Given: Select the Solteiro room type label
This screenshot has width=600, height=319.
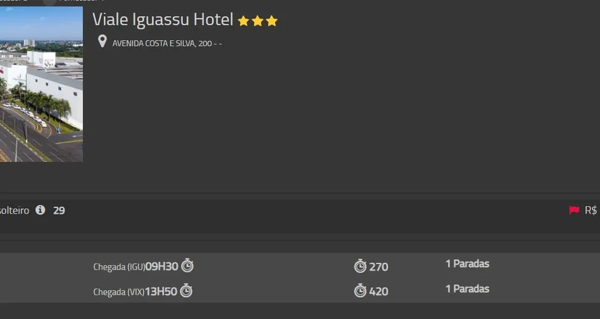Looking at the screenshot, I should [14, 210].
